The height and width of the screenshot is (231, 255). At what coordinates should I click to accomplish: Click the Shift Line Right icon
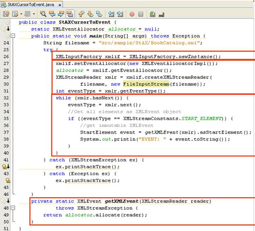tap(120, 14)
